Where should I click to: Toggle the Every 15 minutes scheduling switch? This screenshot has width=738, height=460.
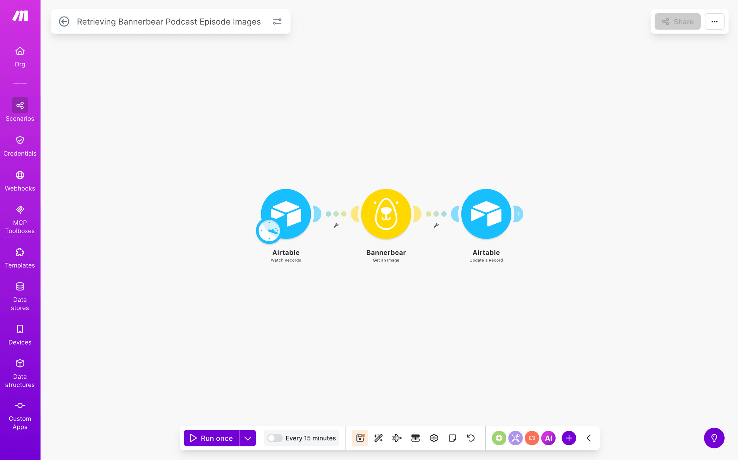[x=275, y=438]
